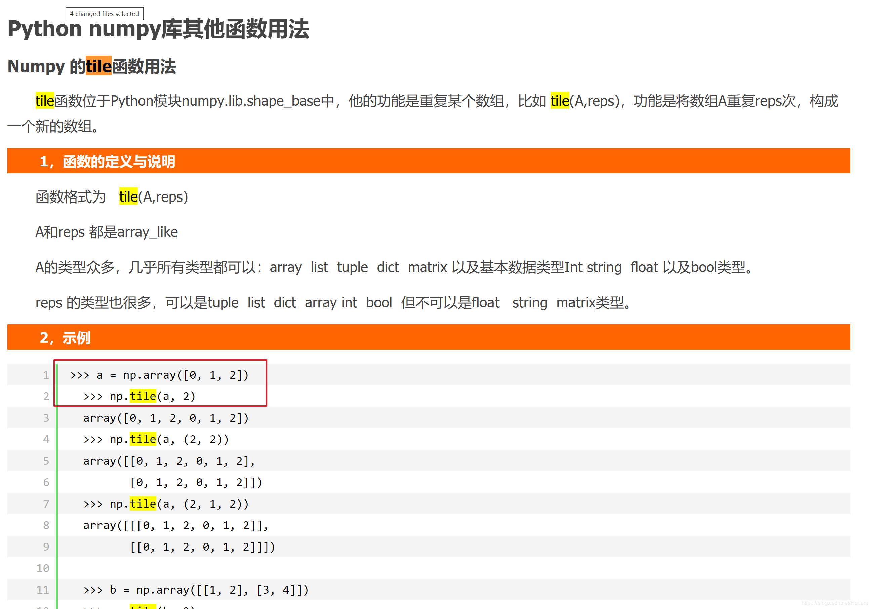Click highlighted tile at the paragraph start
Image resolution: width=871 pixels, height=609 pixels.
point(44,100)
